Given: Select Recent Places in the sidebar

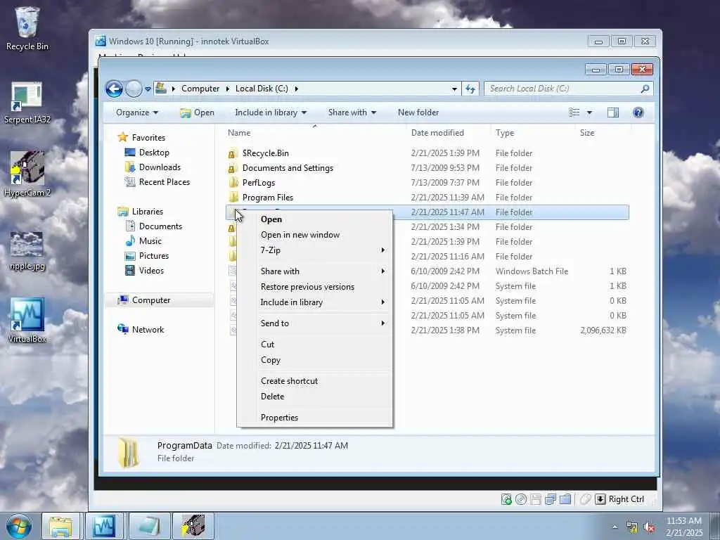Looking at the screenshot, I should [164, 182].
